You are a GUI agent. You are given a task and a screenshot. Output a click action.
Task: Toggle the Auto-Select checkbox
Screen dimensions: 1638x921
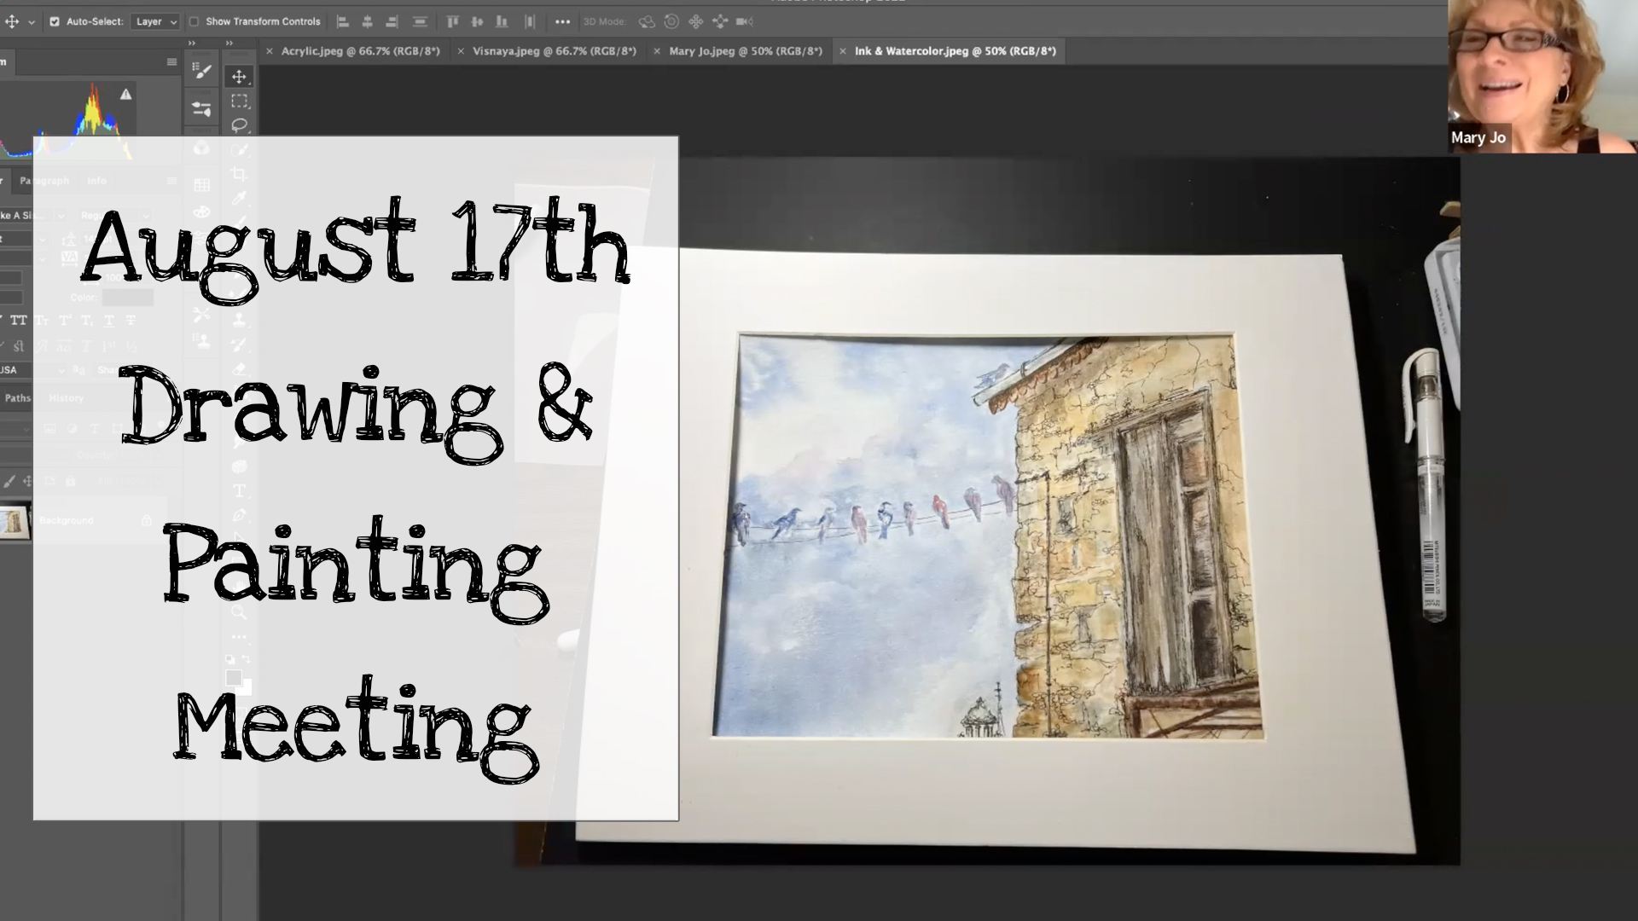(x=55, y=21)
